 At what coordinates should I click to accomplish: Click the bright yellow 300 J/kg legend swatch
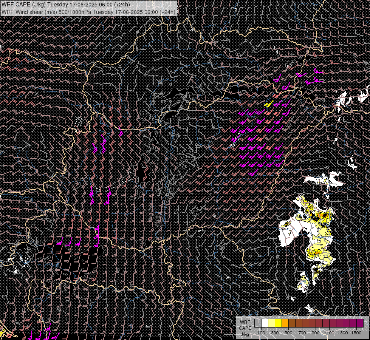279,323
